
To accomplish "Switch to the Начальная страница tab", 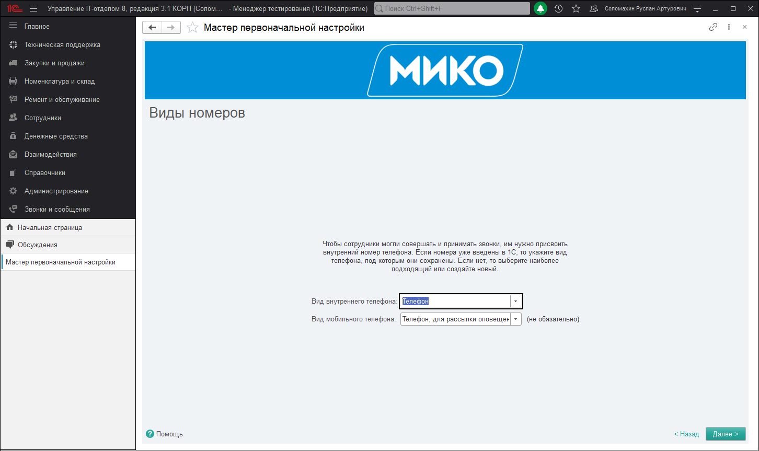I will click(50, 228).
